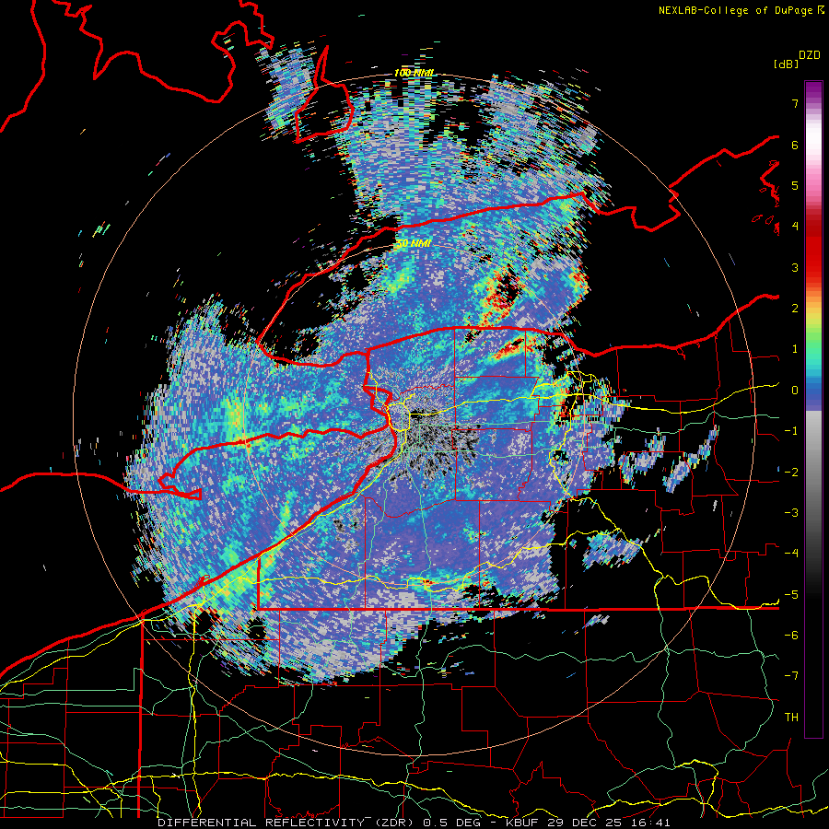Screen dimensions: 829x829
Task: Click the 4 value on the color scale
Action: [795, 227]
